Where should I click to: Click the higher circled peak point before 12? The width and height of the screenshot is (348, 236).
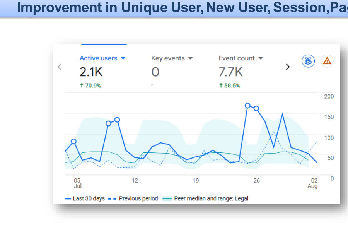(x=117, y=120)
